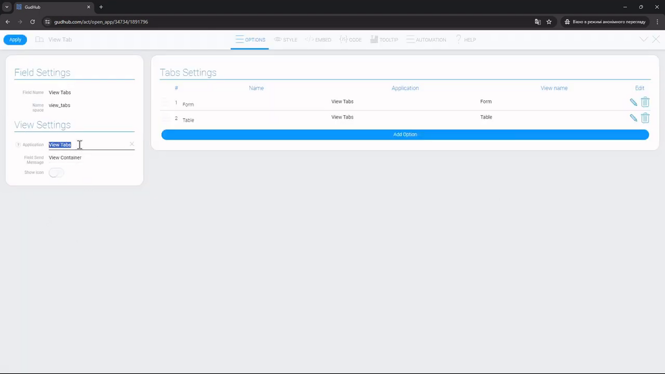Switch to the AUTOMATION tab
The width and height of the screenshot is (665, 374).
tap(426, 40)
